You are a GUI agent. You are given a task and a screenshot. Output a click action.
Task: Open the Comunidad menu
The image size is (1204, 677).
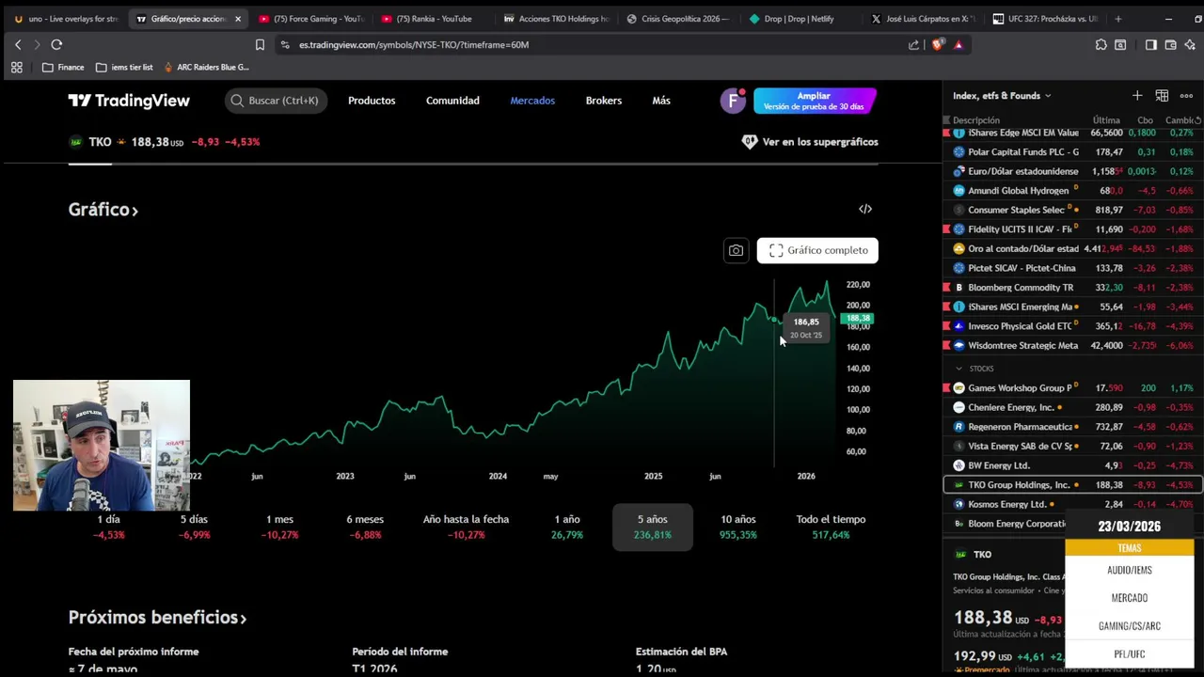coord(452,101)
